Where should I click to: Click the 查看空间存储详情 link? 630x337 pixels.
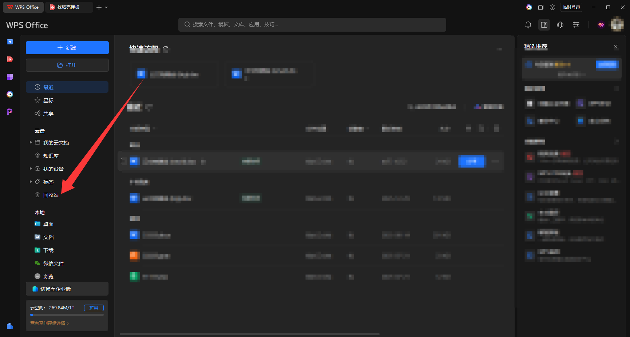[49, 323]
